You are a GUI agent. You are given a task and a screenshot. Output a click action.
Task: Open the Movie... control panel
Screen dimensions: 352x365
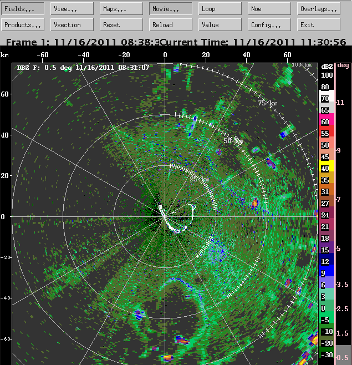click(x=171, y=9)
